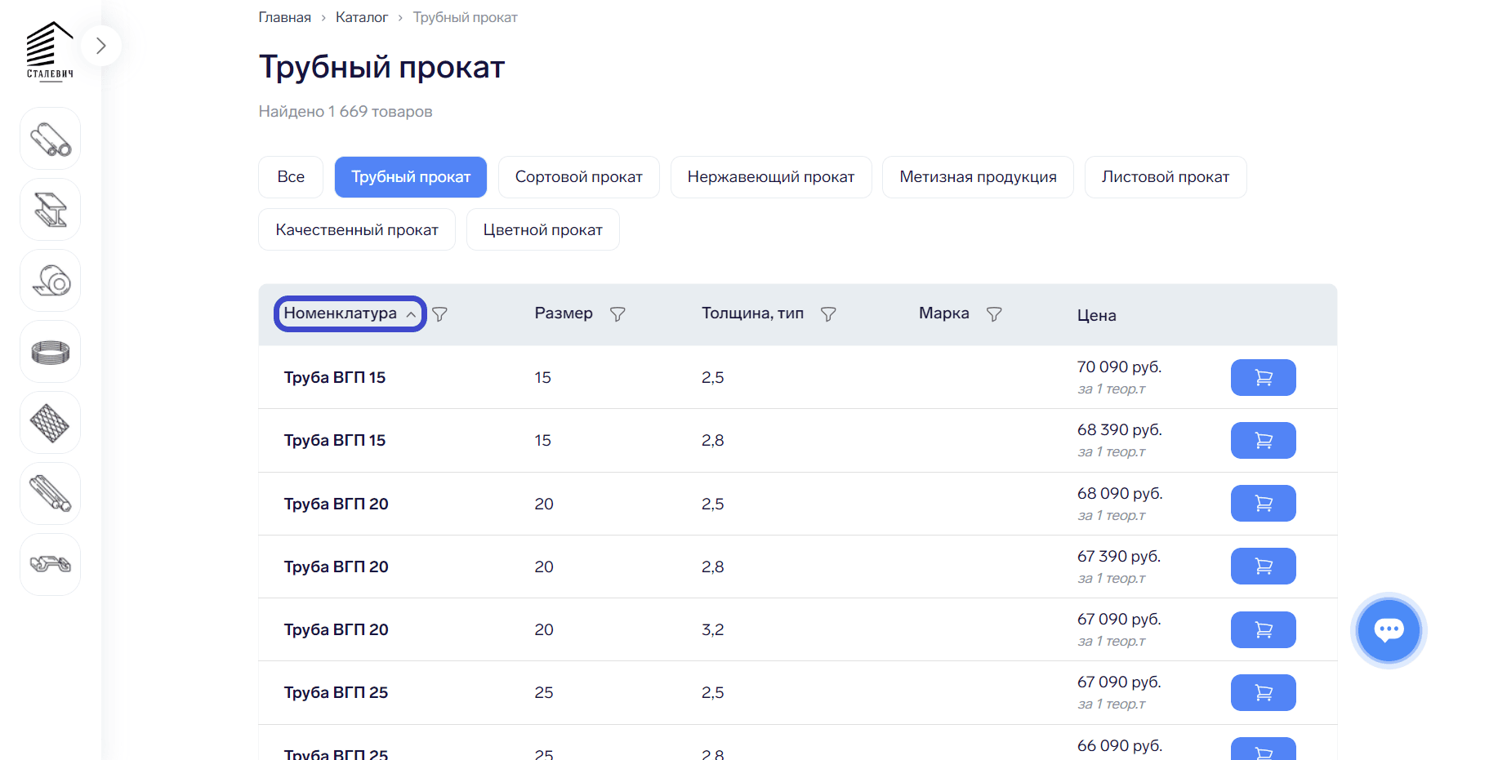Add Труба ВГП 20 2,8 to cart
1498x760 pixels.
(x=1263, y=566)
